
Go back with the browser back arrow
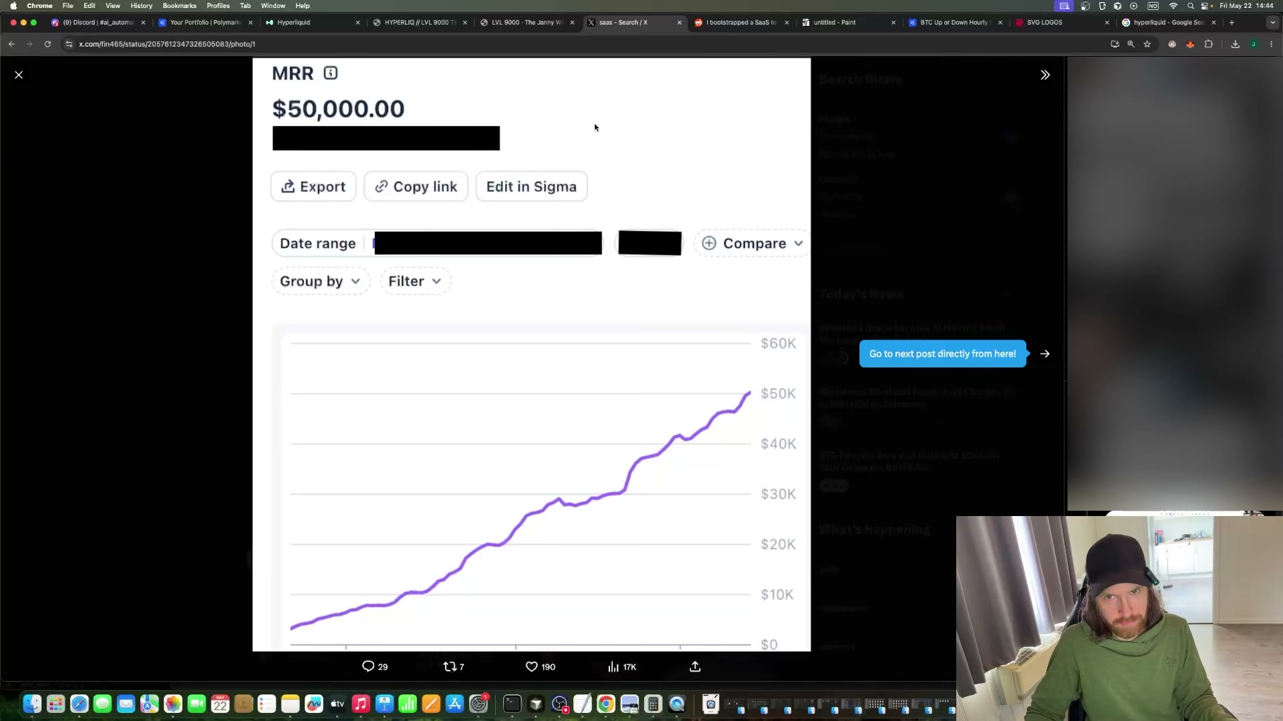point(11,44)
